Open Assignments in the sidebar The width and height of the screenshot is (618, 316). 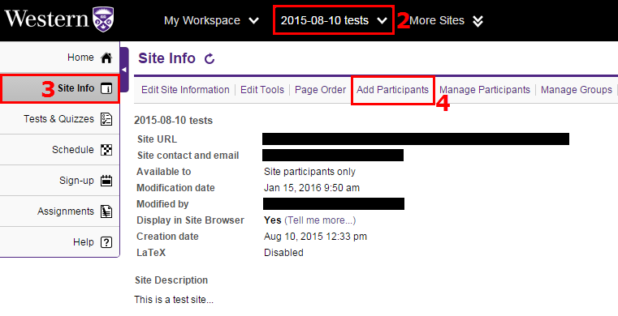[66, 211]
